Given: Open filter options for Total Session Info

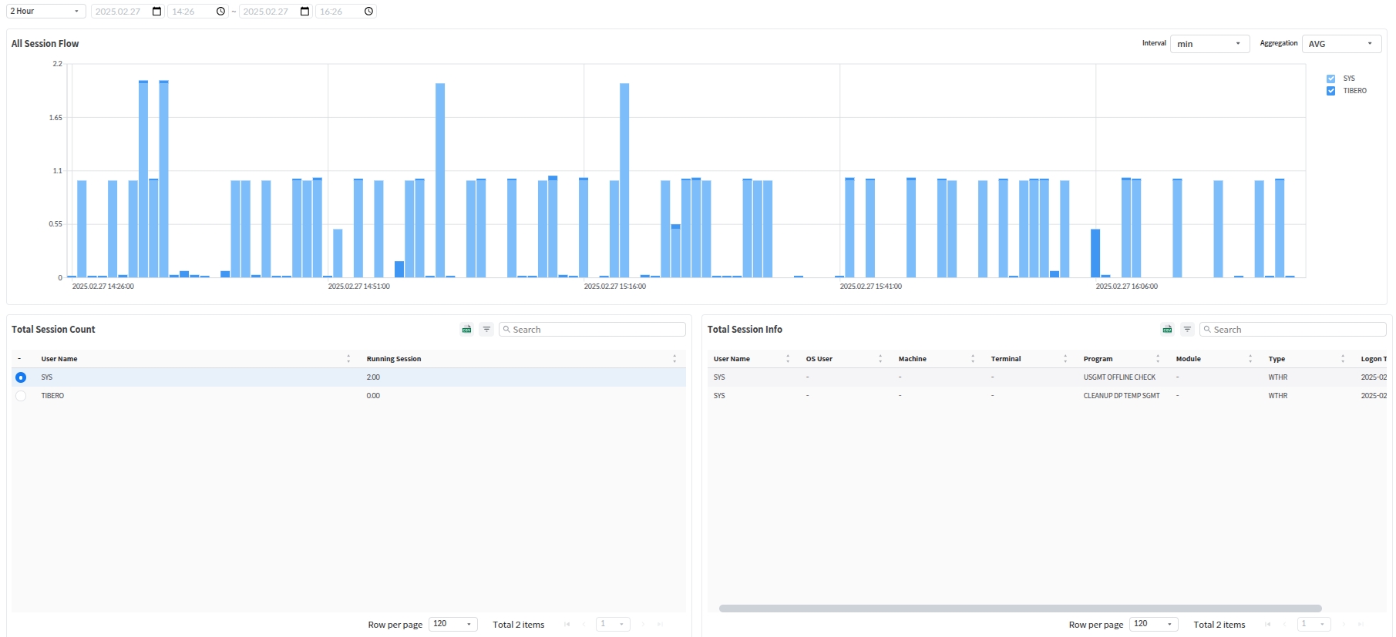Looking at the screenshot, I should tap(1187, 330).
